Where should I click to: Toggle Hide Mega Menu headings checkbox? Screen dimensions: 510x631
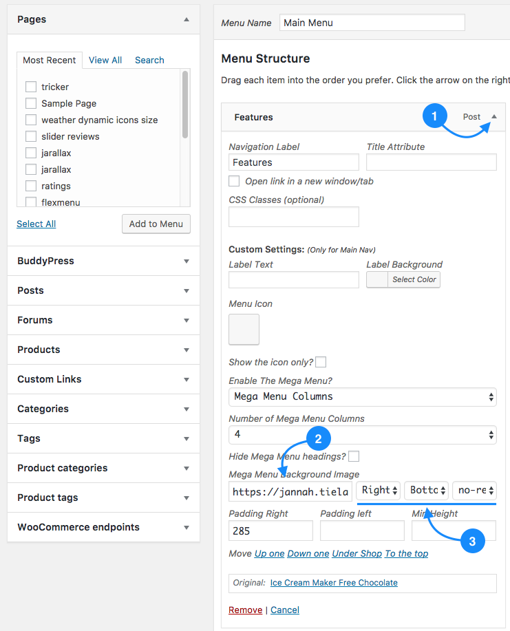(354, 456)
